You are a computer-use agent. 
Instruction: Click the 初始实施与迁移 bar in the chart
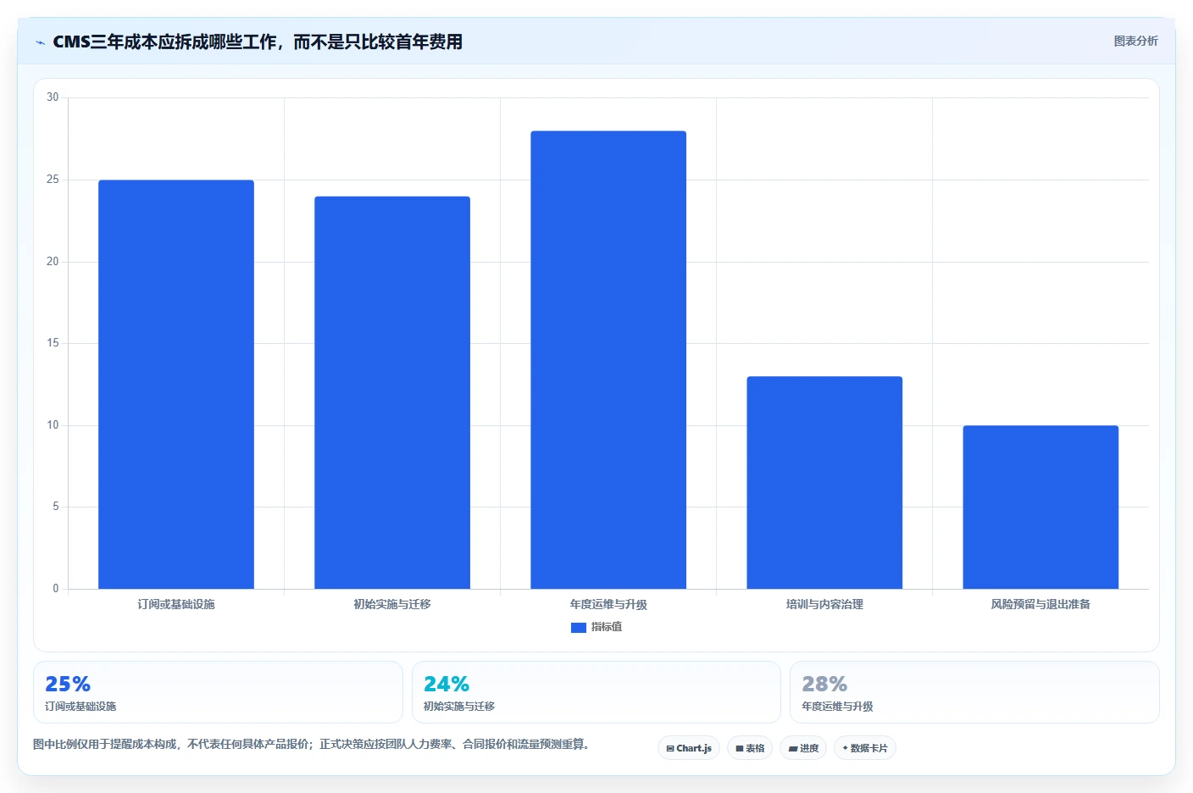pyautogui.click(x=392, y=392)
